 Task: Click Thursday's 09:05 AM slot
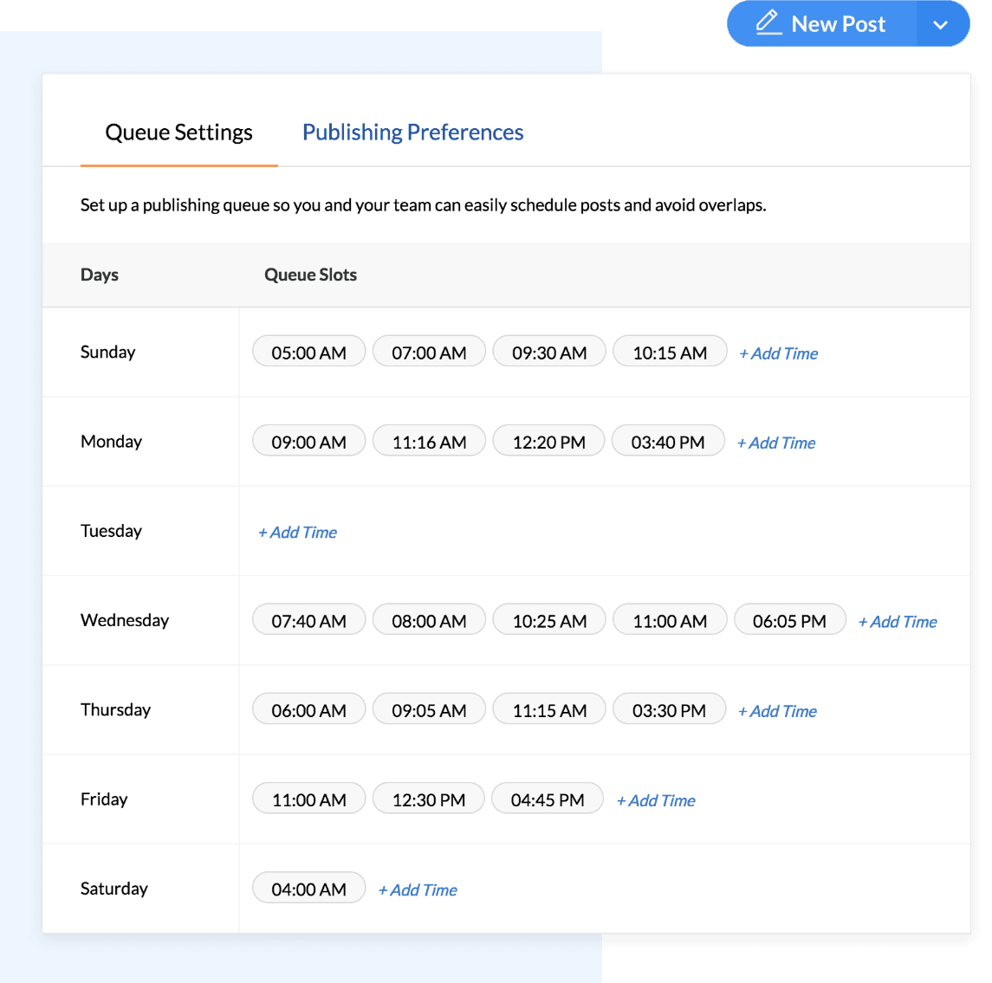click(429, 711)
